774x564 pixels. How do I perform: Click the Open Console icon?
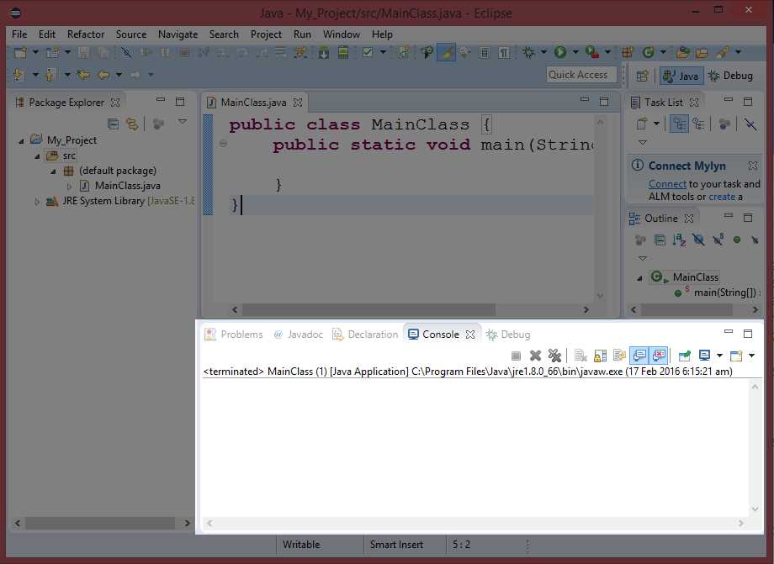tap(736, 355)
